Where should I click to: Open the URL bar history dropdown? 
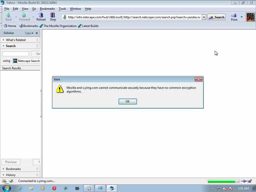point(204,17)
